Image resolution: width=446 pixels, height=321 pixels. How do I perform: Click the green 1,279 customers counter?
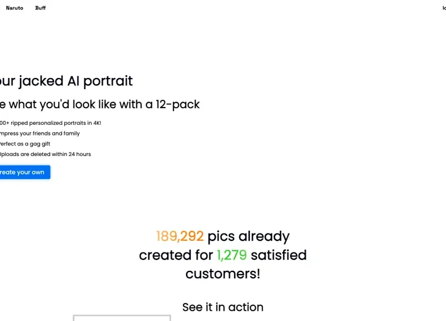pyautogui.click(x=231, y=255)
